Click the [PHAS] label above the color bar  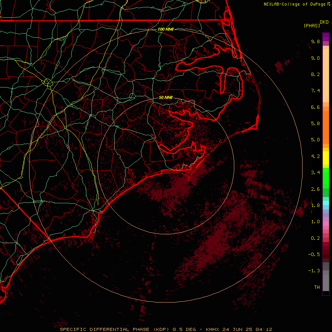(312, 26)
